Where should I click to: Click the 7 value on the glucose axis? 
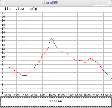tap(2, 69)
